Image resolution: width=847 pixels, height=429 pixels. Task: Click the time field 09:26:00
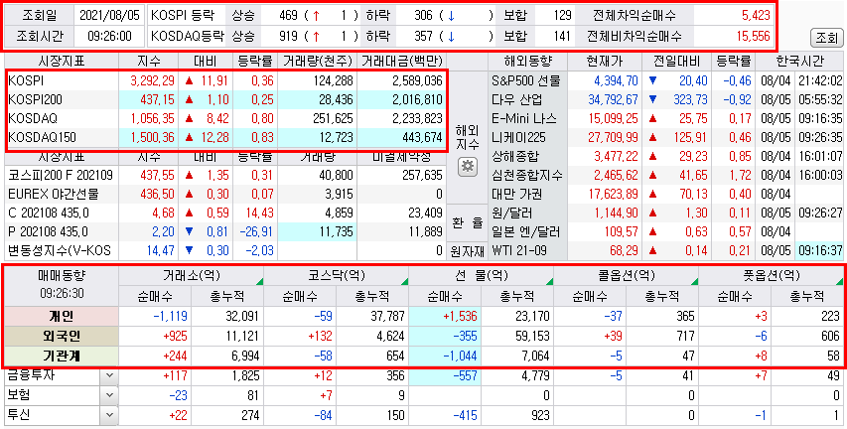point(109,36)
